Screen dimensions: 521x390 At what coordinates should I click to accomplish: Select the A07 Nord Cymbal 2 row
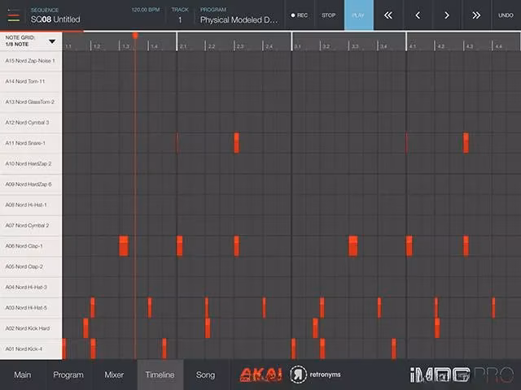31,226
